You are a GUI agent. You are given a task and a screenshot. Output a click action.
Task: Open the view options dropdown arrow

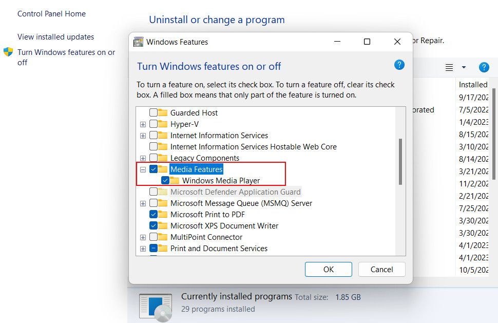pos(464,67)
